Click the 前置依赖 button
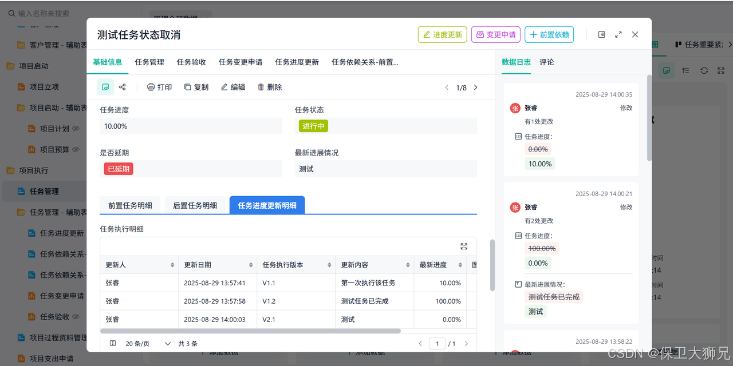733x366 pixels. pyautogui.click(x=549, y=34)
